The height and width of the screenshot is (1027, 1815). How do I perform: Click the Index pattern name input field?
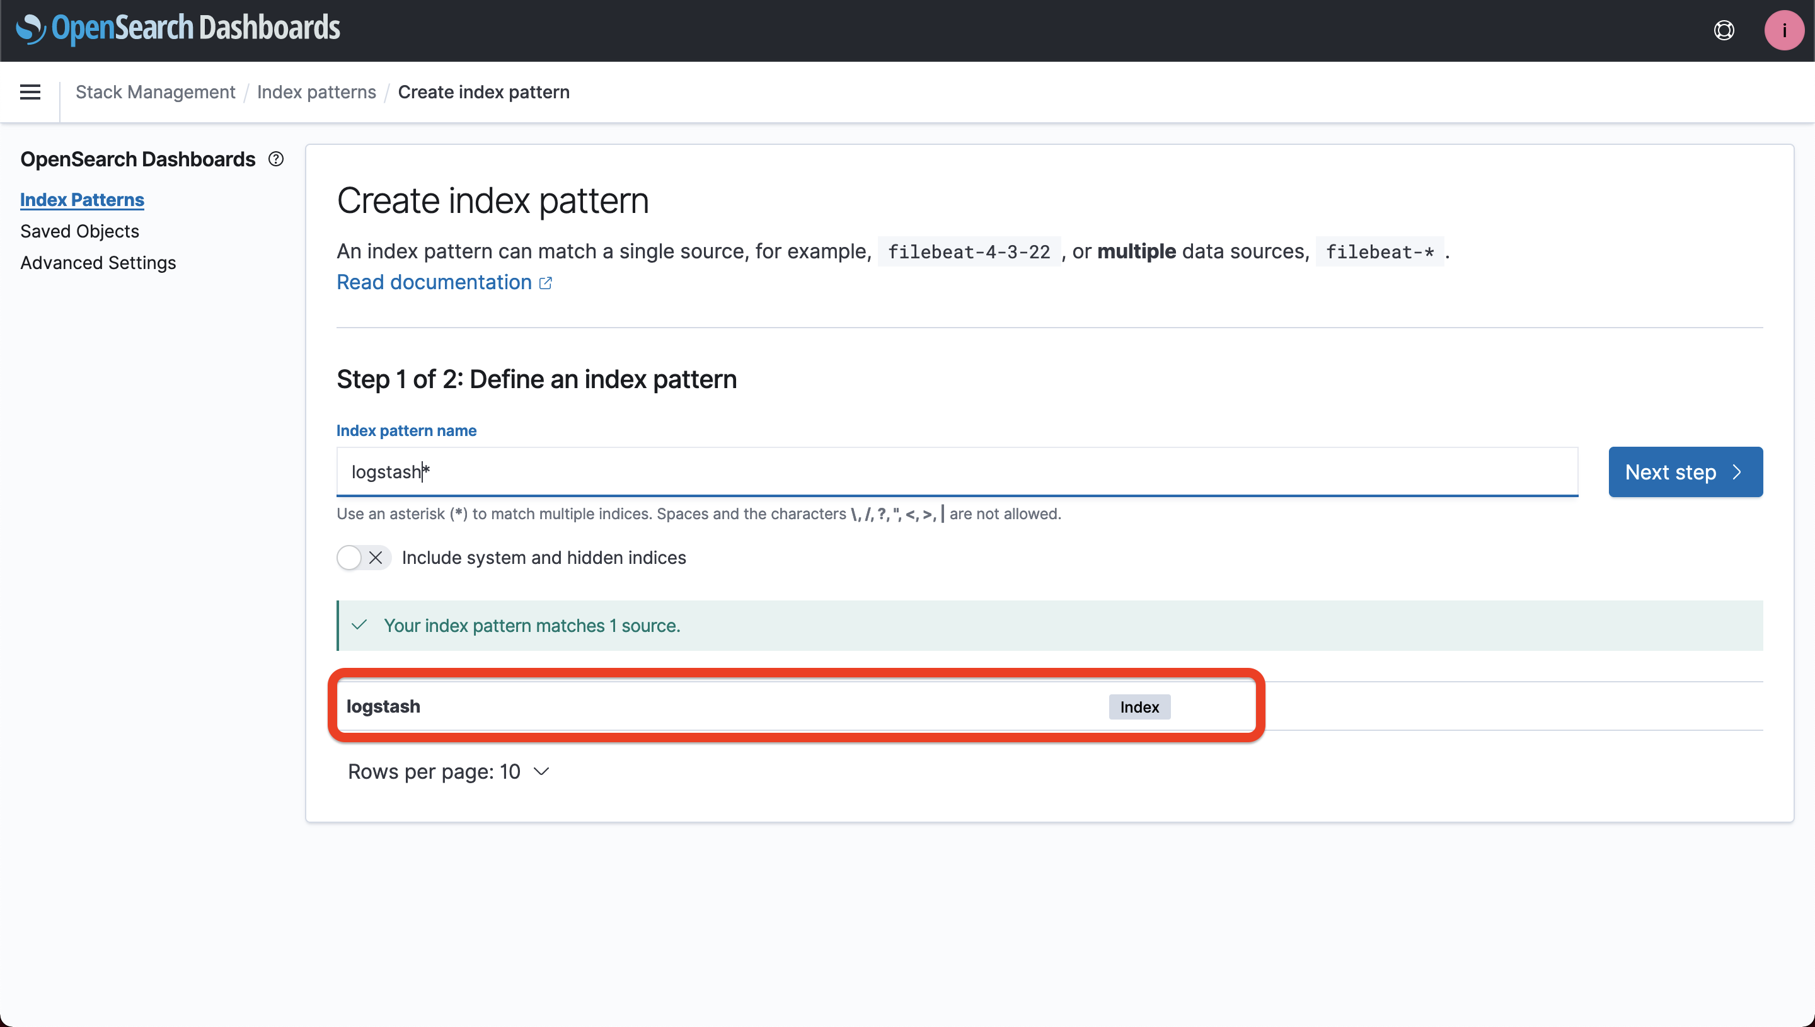point(956,472)
